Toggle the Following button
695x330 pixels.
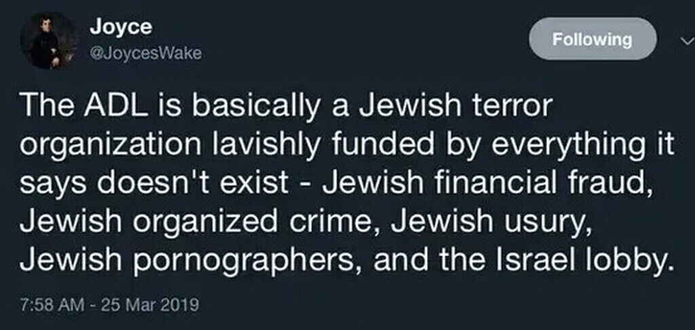click(592, 39)
